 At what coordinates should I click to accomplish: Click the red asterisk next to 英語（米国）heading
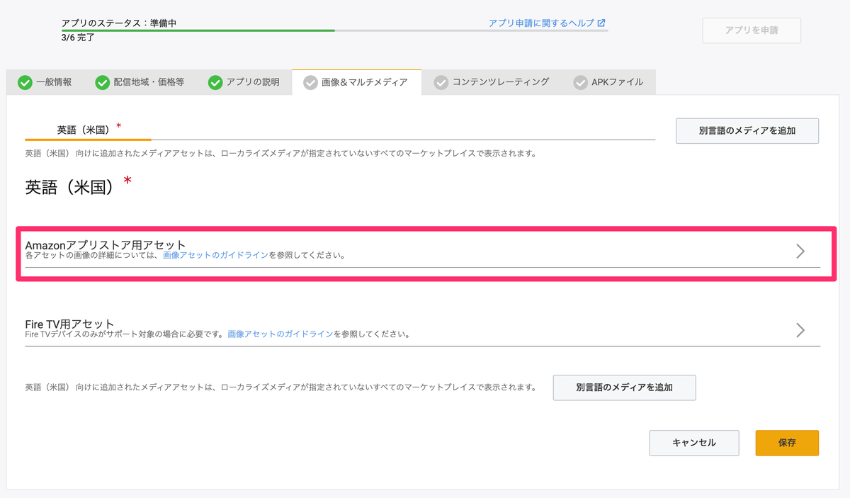(x=127, y=180)
